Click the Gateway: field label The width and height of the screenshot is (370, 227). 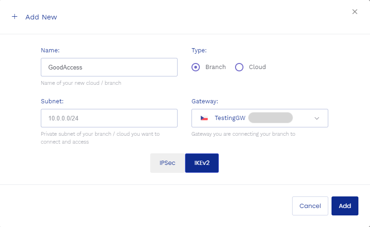point(205,101)
